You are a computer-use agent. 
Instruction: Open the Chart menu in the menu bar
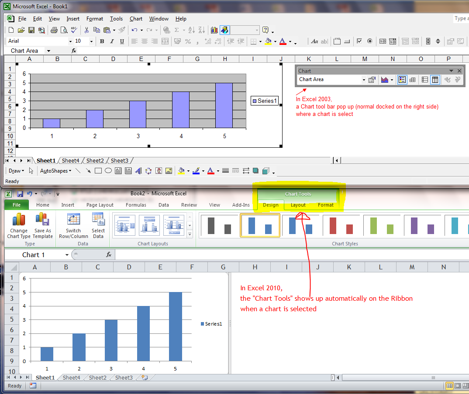(136, 19)
